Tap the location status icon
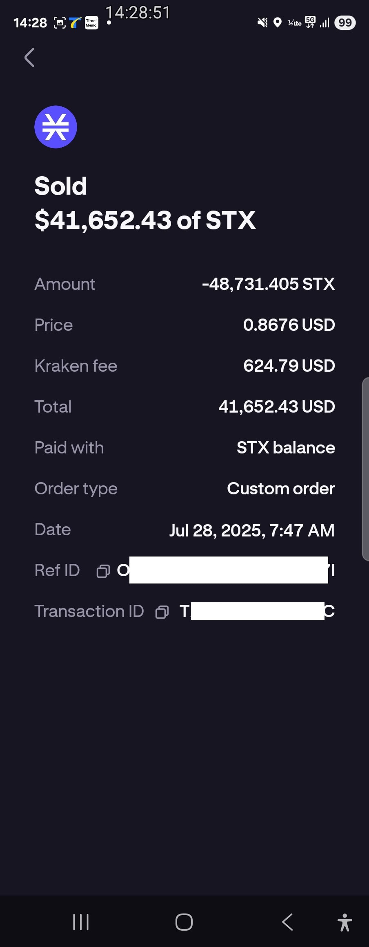Viewport: 369px width, 947px height. pyautogui.click(x=278, y=22)
